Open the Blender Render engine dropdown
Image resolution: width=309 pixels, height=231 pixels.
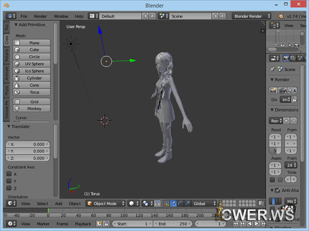[251, 16]
